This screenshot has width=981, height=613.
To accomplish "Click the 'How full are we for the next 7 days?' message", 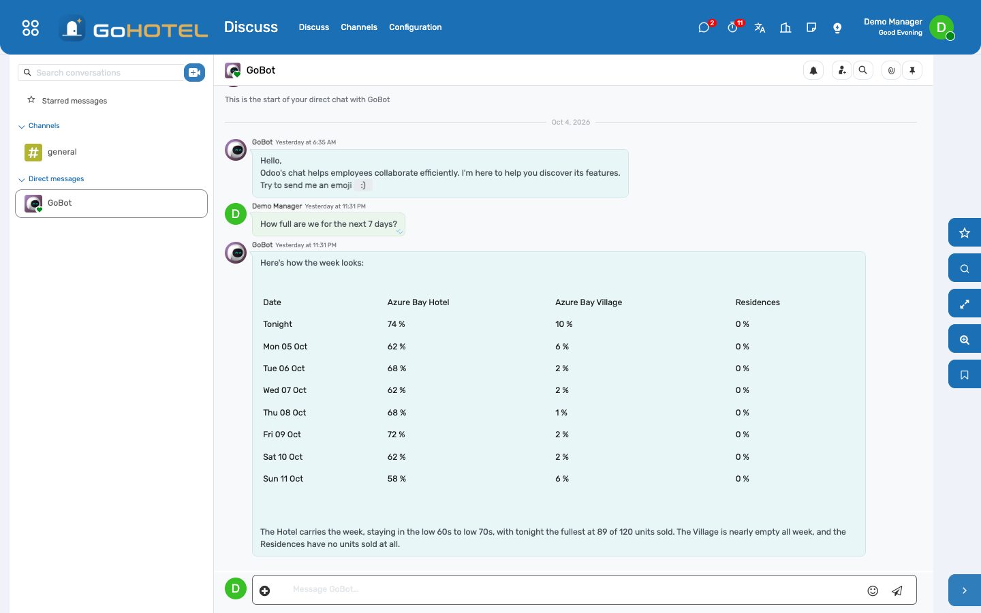I will [x=328, y=224].
